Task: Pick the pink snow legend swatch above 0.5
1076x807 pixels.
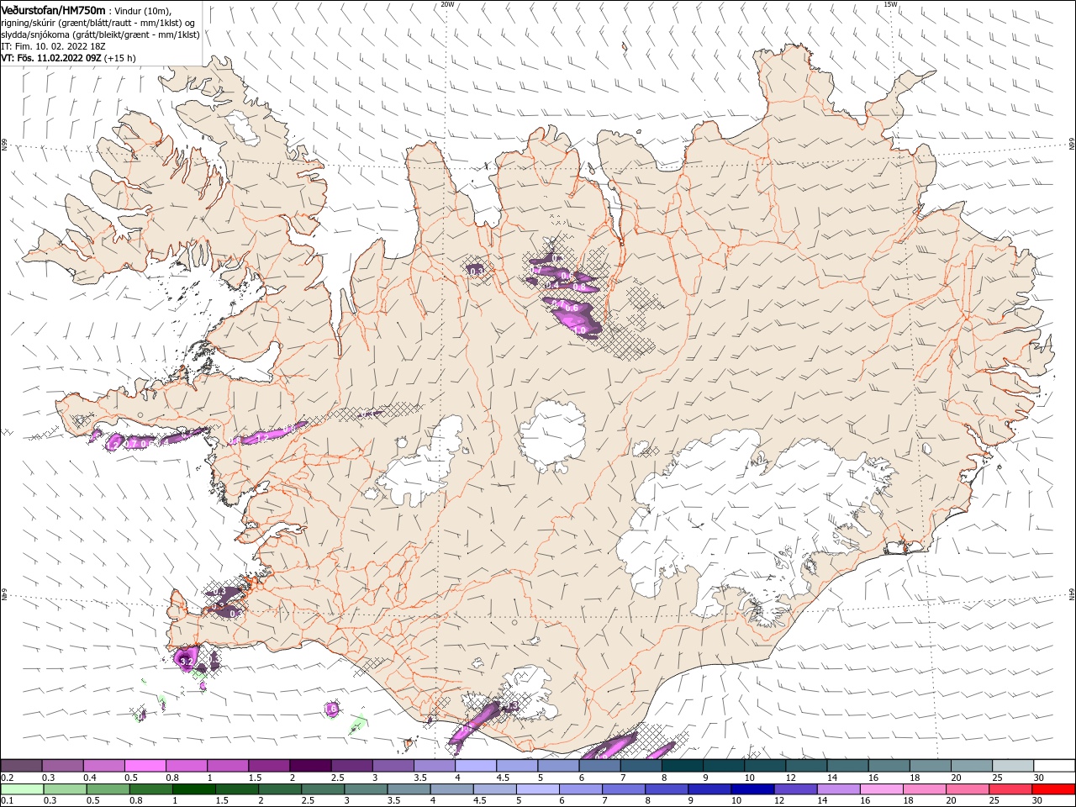Action: click(x=145, y=766)
